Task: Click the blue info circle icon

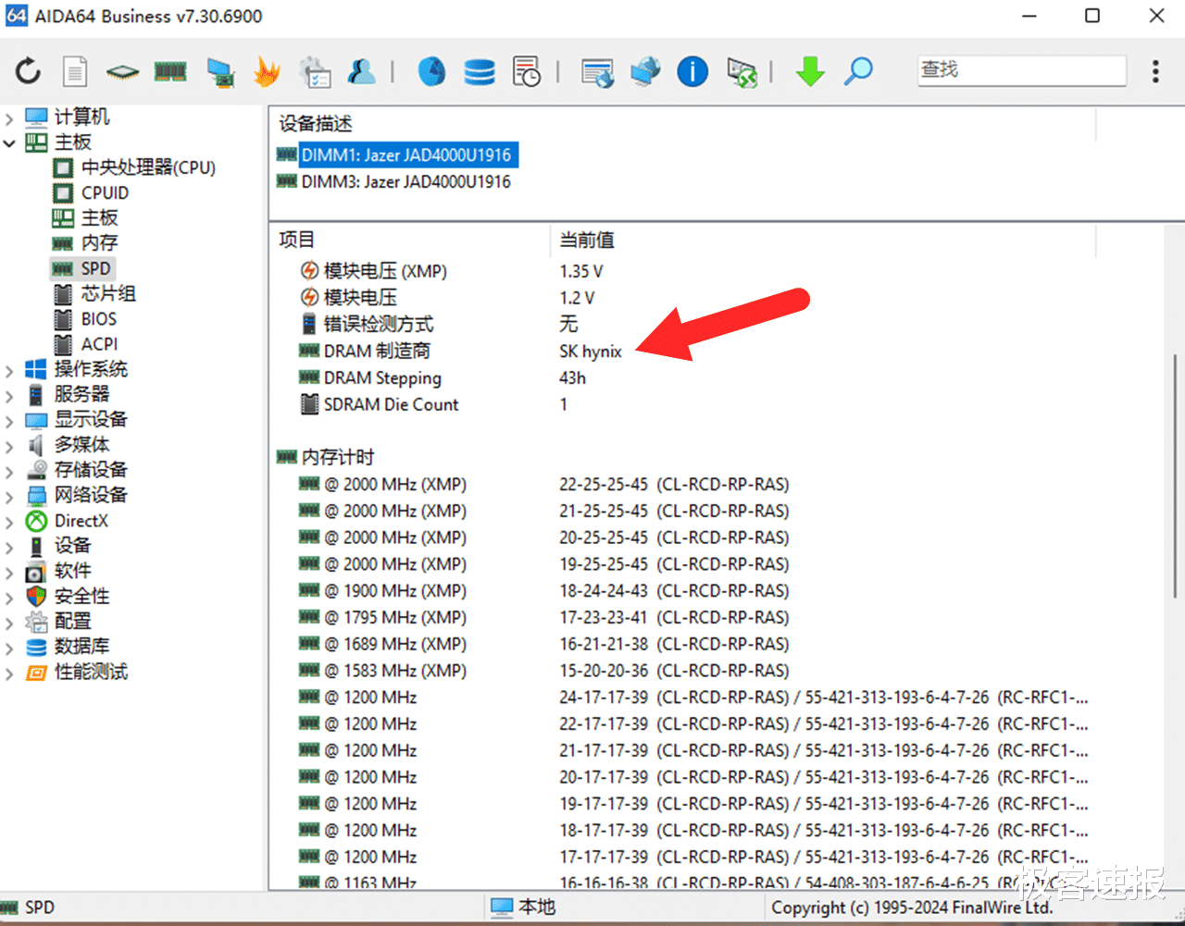Action: point(692,71)
